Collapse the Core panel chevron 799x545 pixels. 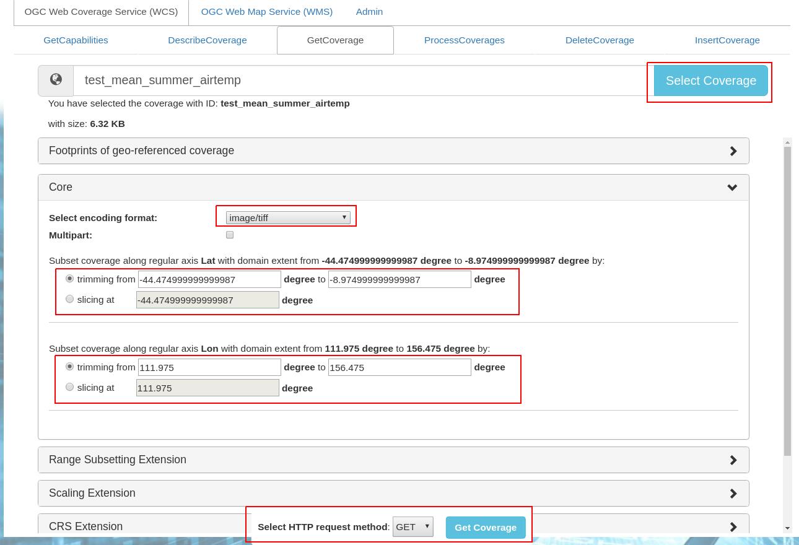click(732, 188)
